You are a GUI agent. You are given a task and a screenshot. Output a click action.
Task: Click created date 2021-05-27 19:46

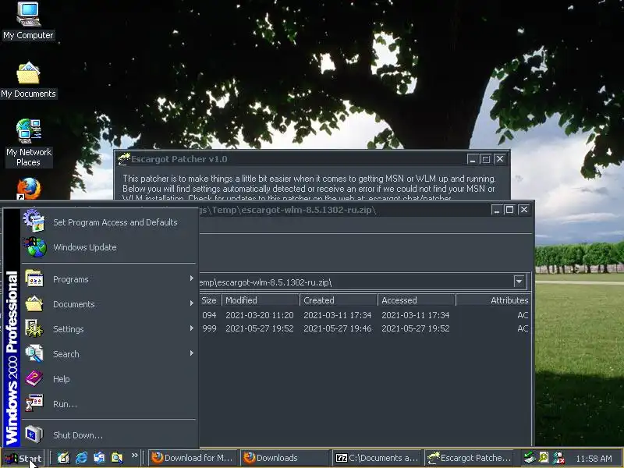pyautogui.click(x=338, y=328)
